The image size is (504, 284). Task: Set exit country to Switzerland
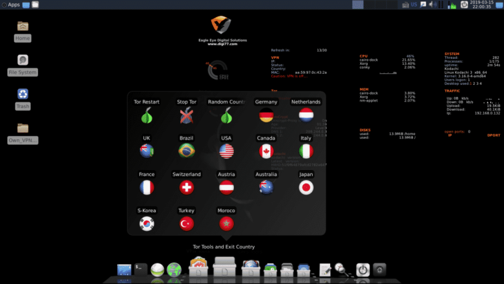click(x=187, y=187)
